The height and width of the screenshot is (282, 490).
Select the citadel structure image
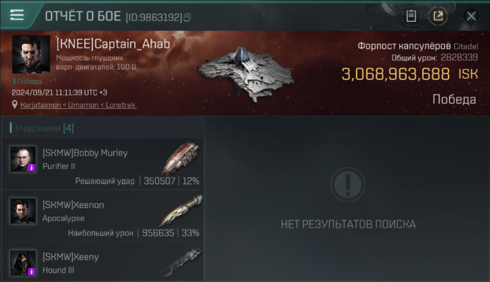click(245, 73)
